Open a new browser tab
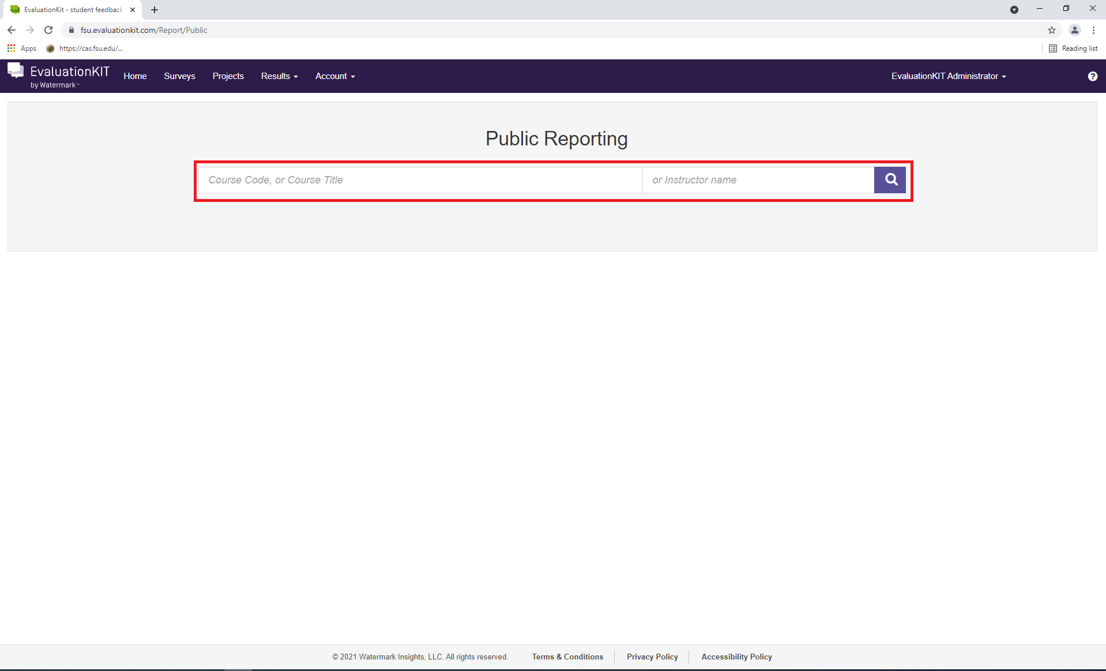 point(155,10)
